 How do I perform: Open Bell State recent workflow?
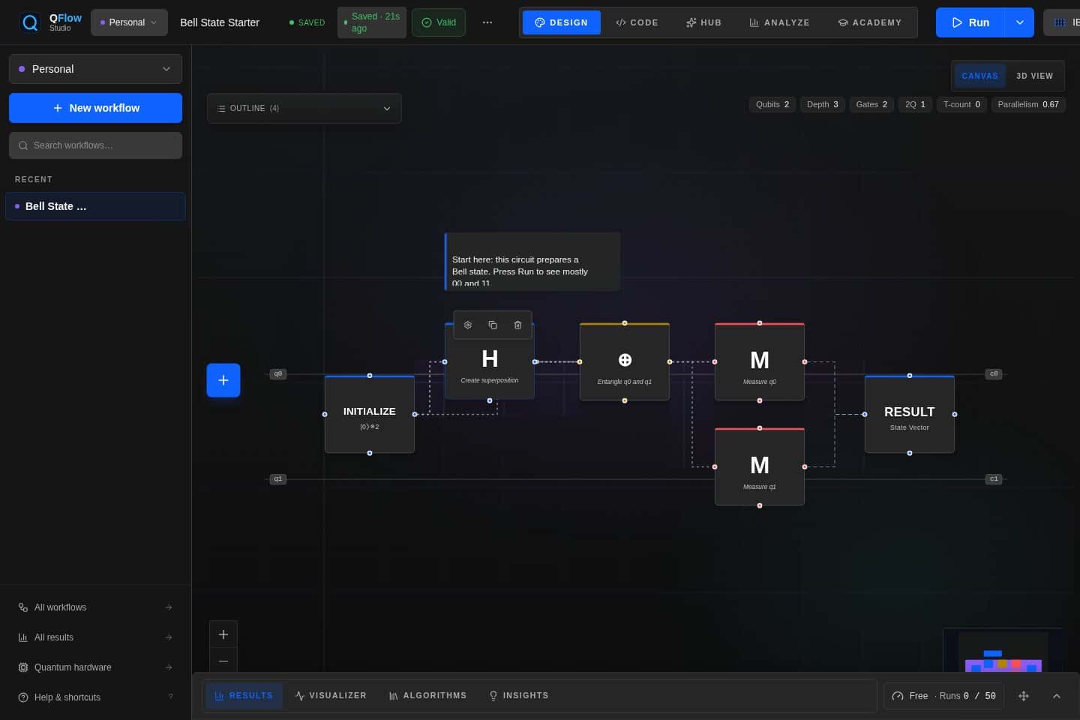click(x=95, y=206)
